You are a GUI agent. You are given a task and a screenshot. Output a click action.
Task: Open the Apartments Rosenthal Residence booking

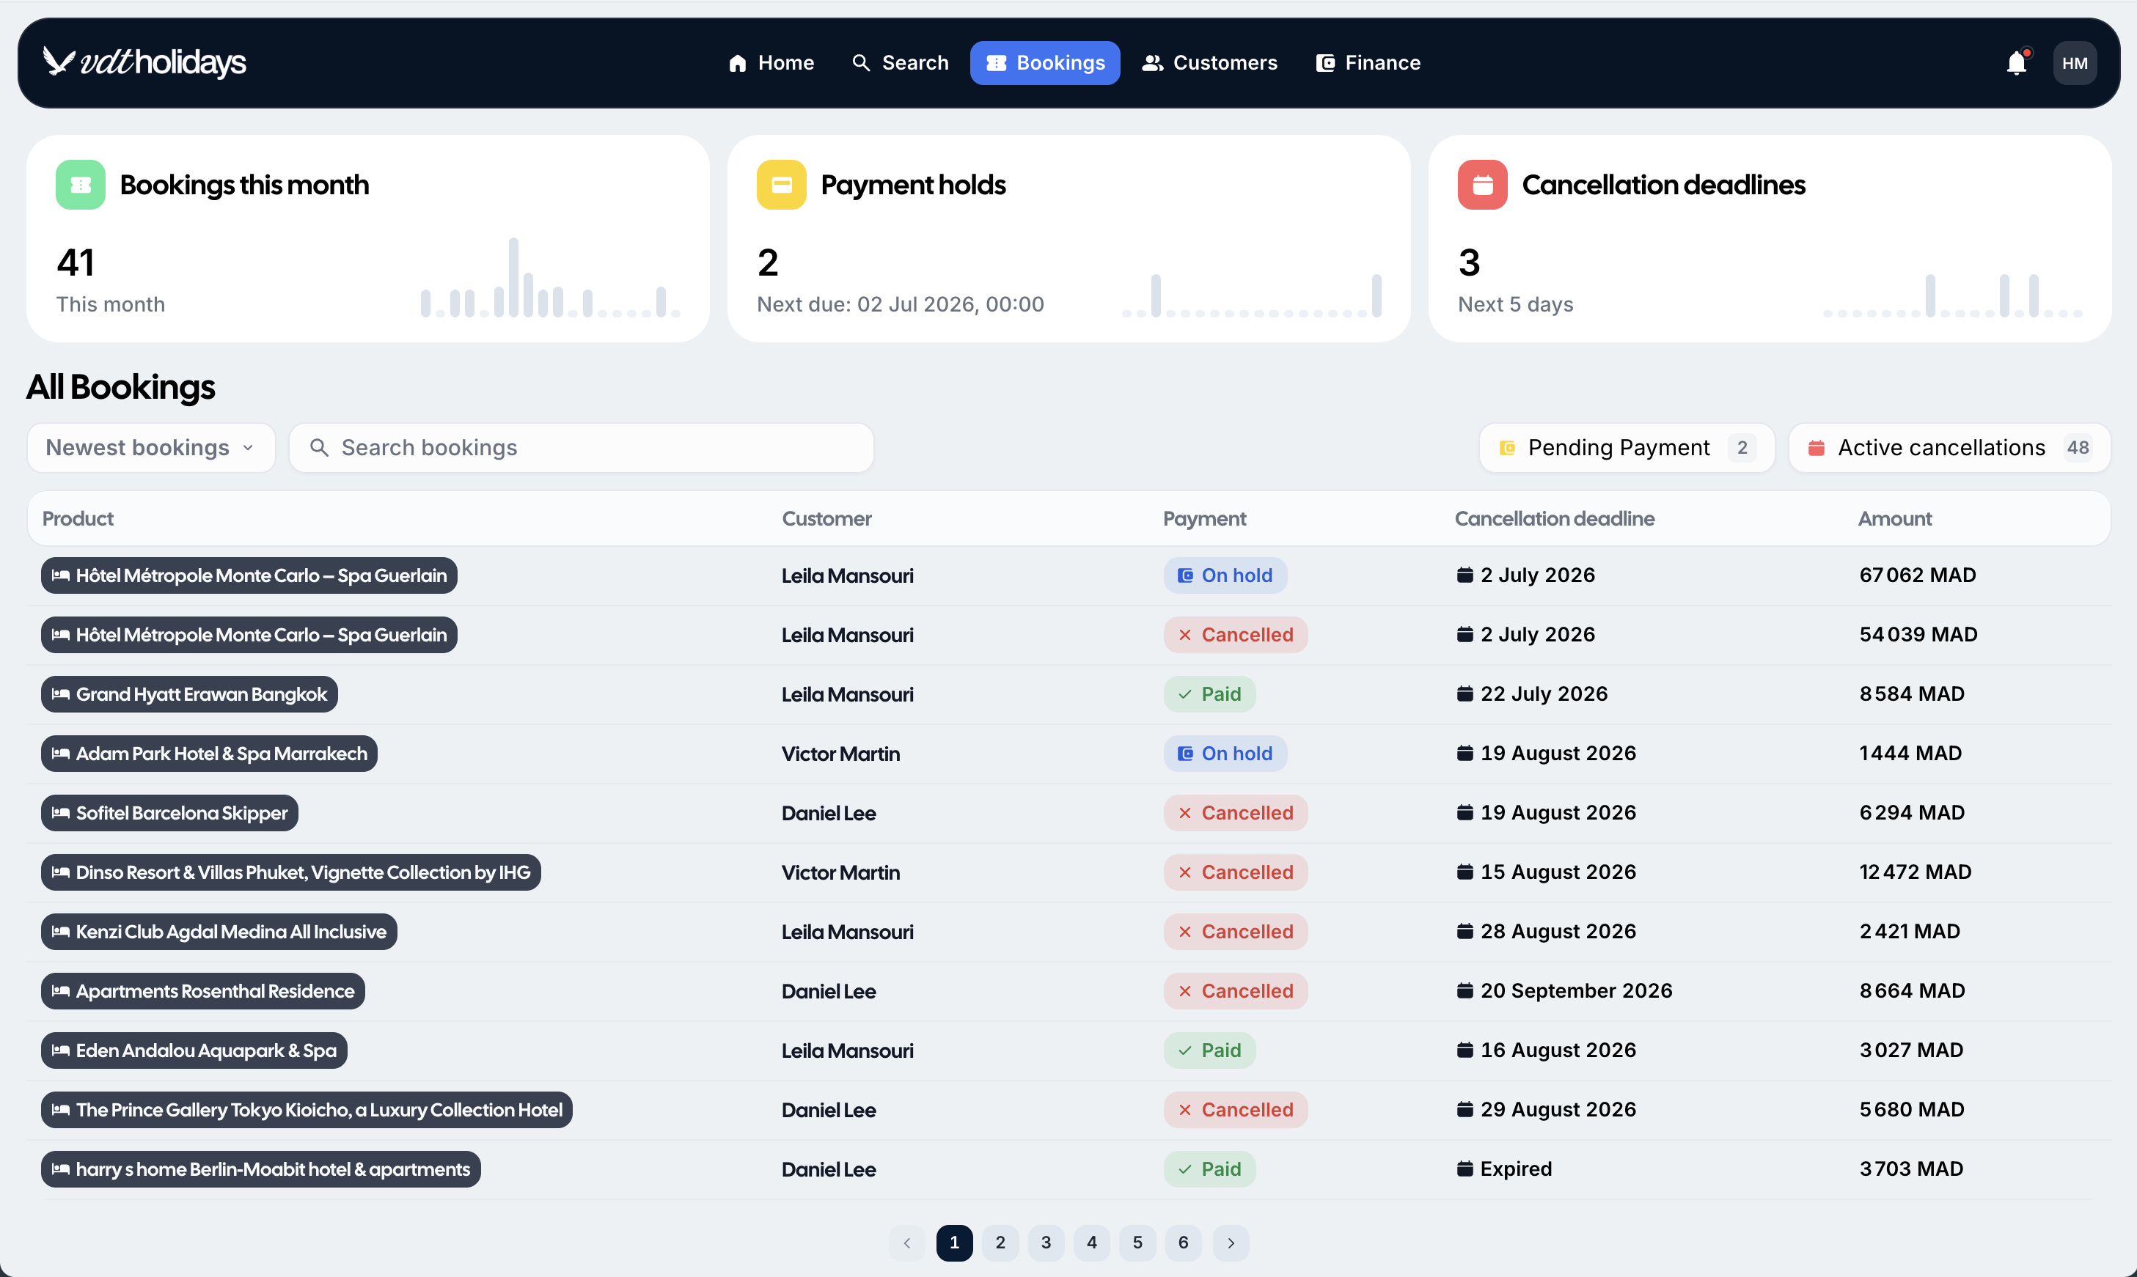tap(203, 991)
